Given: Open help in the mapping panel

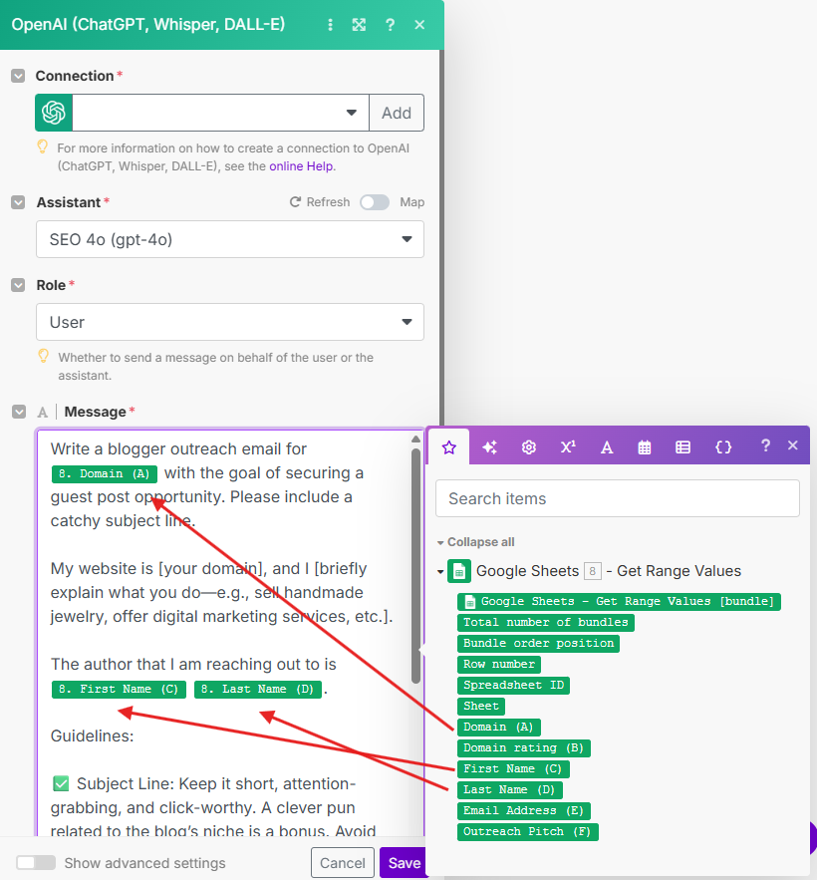Looking at the screenshot, I should point(765,445).
